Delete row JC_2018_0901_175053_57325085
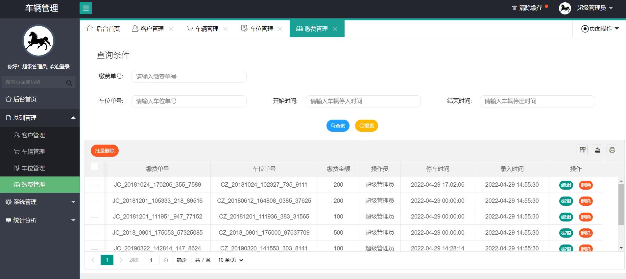The height and width of the screenshot is (279, 626). click(x=586, y=233)
